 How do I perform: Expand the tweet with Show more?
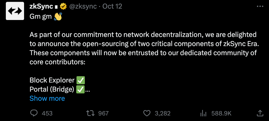(x=47, y=98)
